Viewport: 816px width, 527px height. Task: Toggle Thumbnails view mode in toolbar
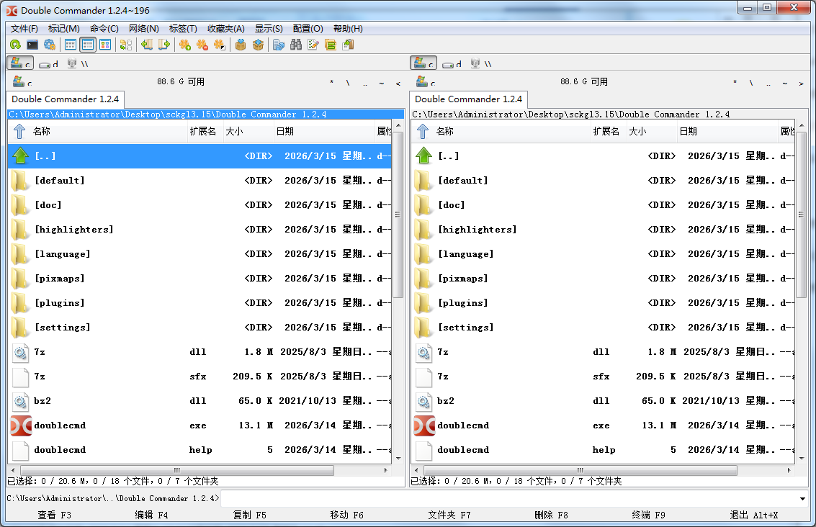(105, 45)
